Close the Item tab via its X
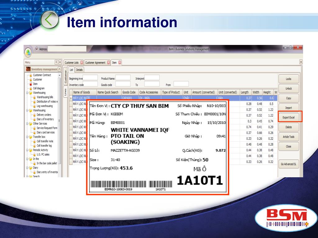Screen dimensions: 318x238 pos(120,63)
